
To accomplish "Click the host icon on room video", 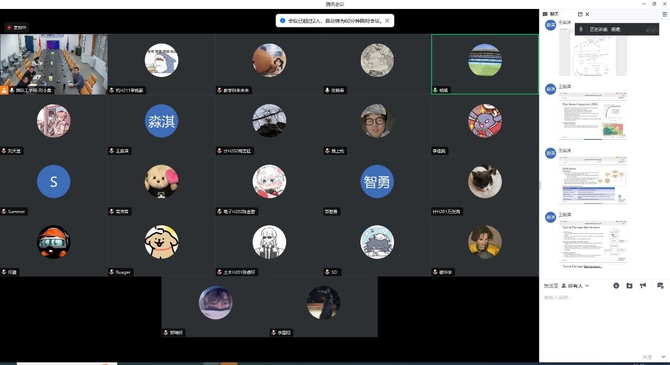I will (4, 91).
